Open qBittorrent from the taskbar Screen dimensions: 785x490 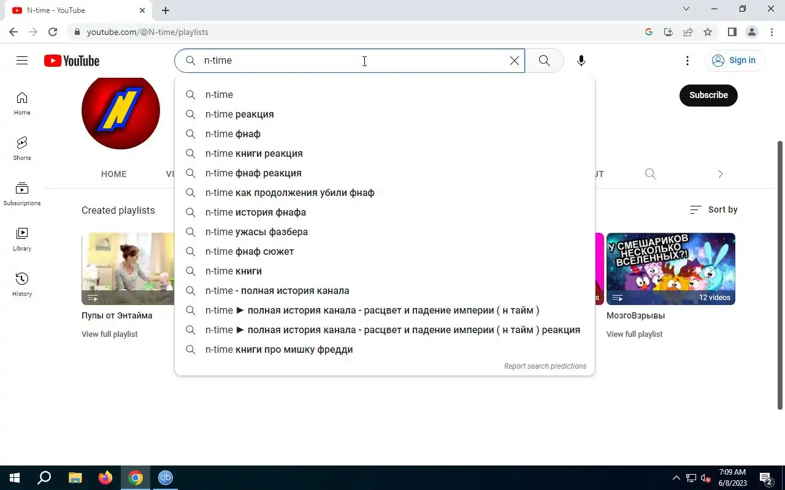(x=166, y=478)
